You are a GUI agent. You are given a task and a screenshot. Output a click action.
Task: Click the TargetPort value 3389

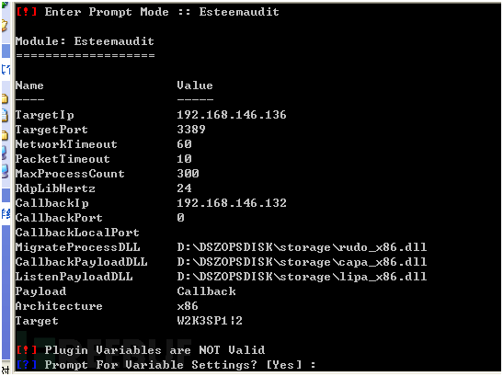coord(191,130)
